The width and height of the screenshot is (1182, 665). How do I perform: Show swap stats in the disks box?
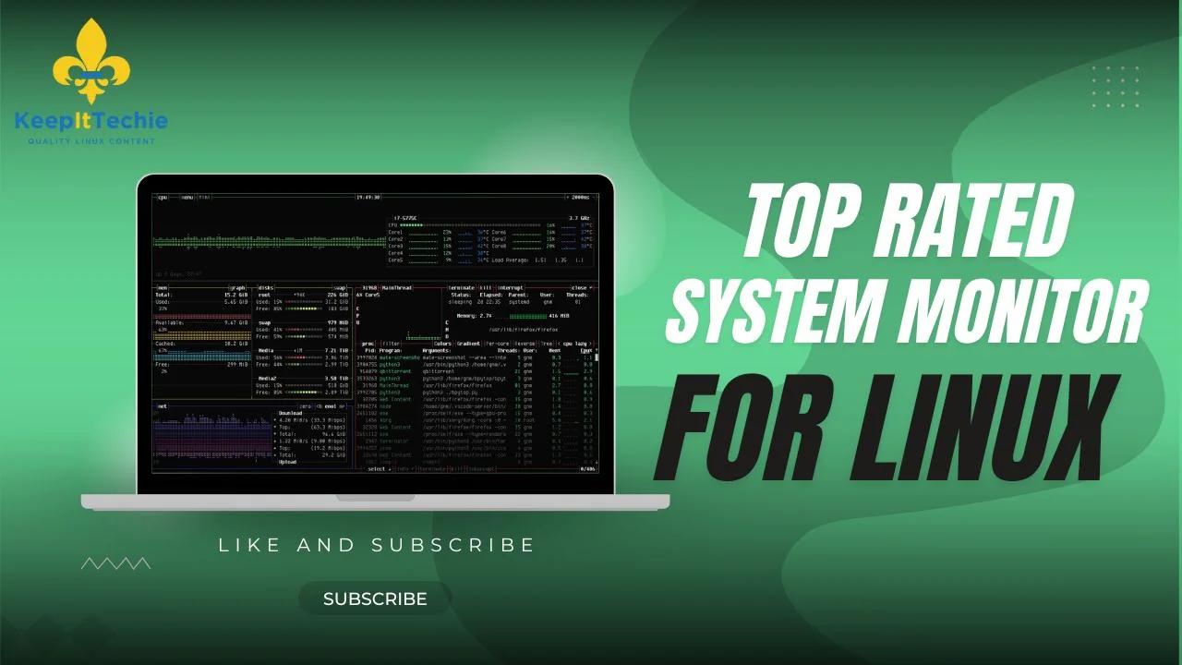click(x=340, y=287)
